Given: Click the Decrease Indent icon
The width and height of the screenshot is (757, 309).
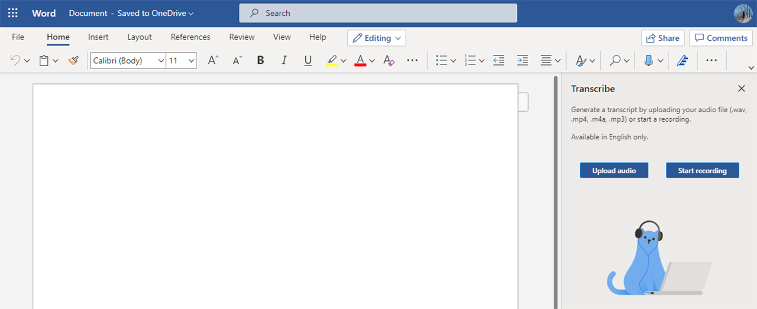Looking at the screenshot, I should tap(499, 60).
